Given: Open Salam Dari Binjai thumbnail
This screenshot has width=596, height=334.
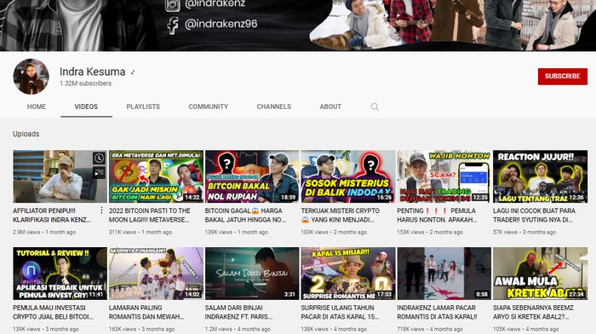Looking at the screenshot, I should pyautogui.click(x=252, y=274).
